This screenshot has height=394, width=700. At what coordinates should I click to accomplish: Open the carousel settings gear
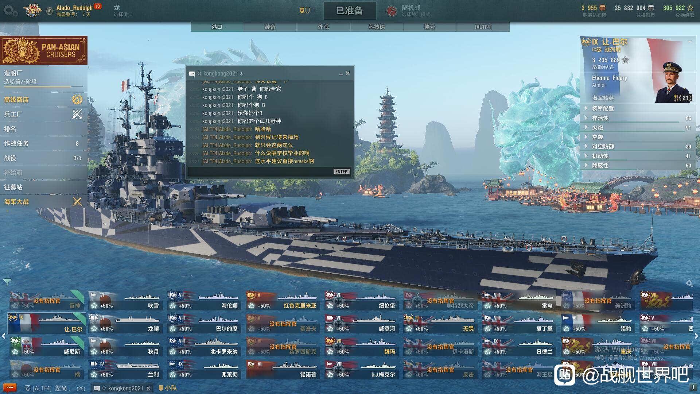pyautogui.click(x=689, y=283)
